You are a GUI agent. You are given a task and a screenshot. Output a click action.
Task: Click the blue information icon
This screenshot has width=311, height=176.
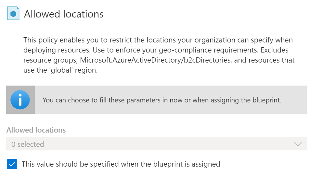click(20, 100)
